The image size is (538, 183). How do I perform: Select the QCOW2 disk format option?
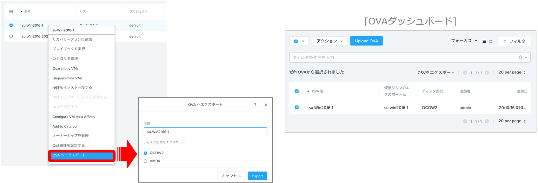145,153
